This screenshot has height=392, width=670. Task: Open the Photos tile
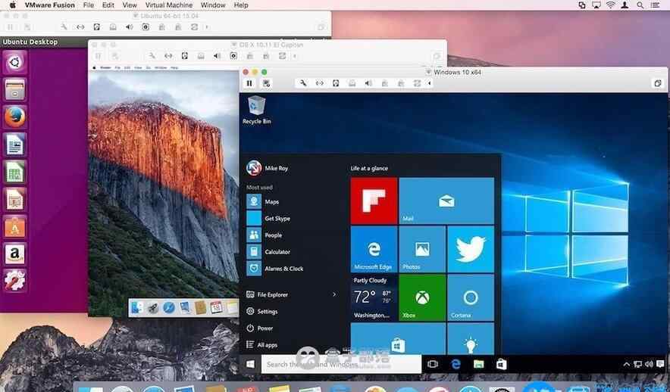point(422,249)
